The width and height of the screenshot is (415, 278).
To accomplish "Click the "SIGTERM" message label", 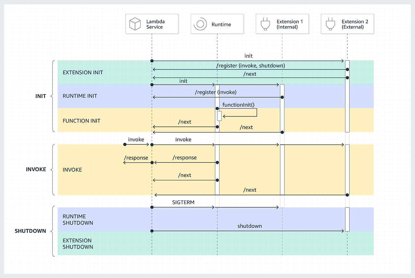I will click(x=183, y=202).
